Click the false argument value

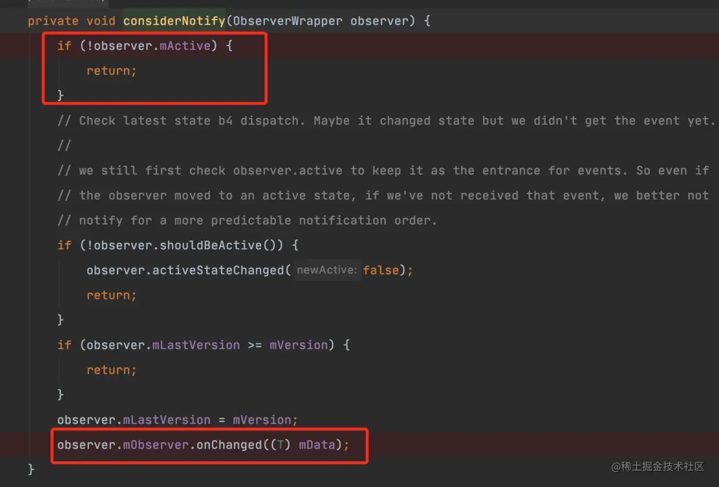pyautogui.click(x=381, y=270)
